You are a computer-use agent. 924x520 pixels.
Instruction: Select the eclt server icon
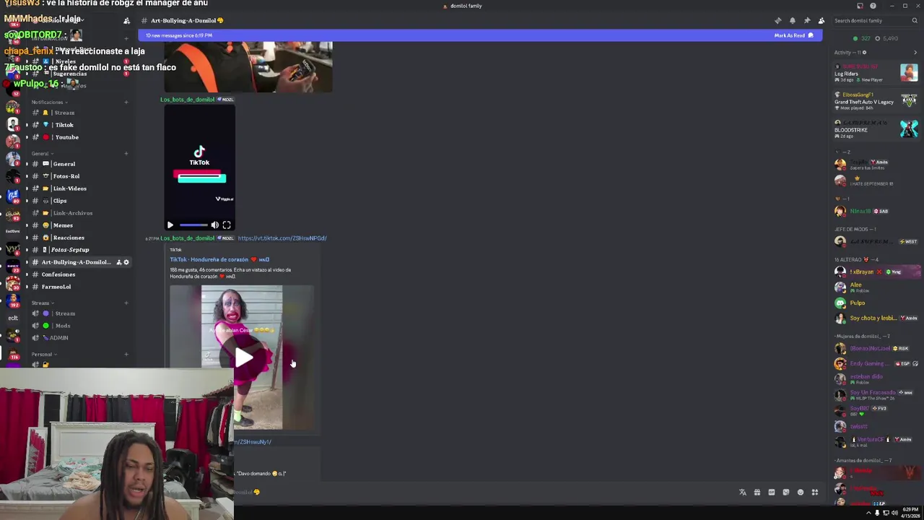tap(13, 318)
